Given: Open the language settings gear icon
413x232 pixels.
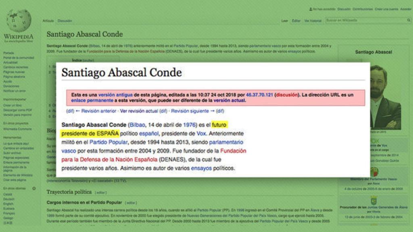Looking at the screenshot, I should 34,188.
